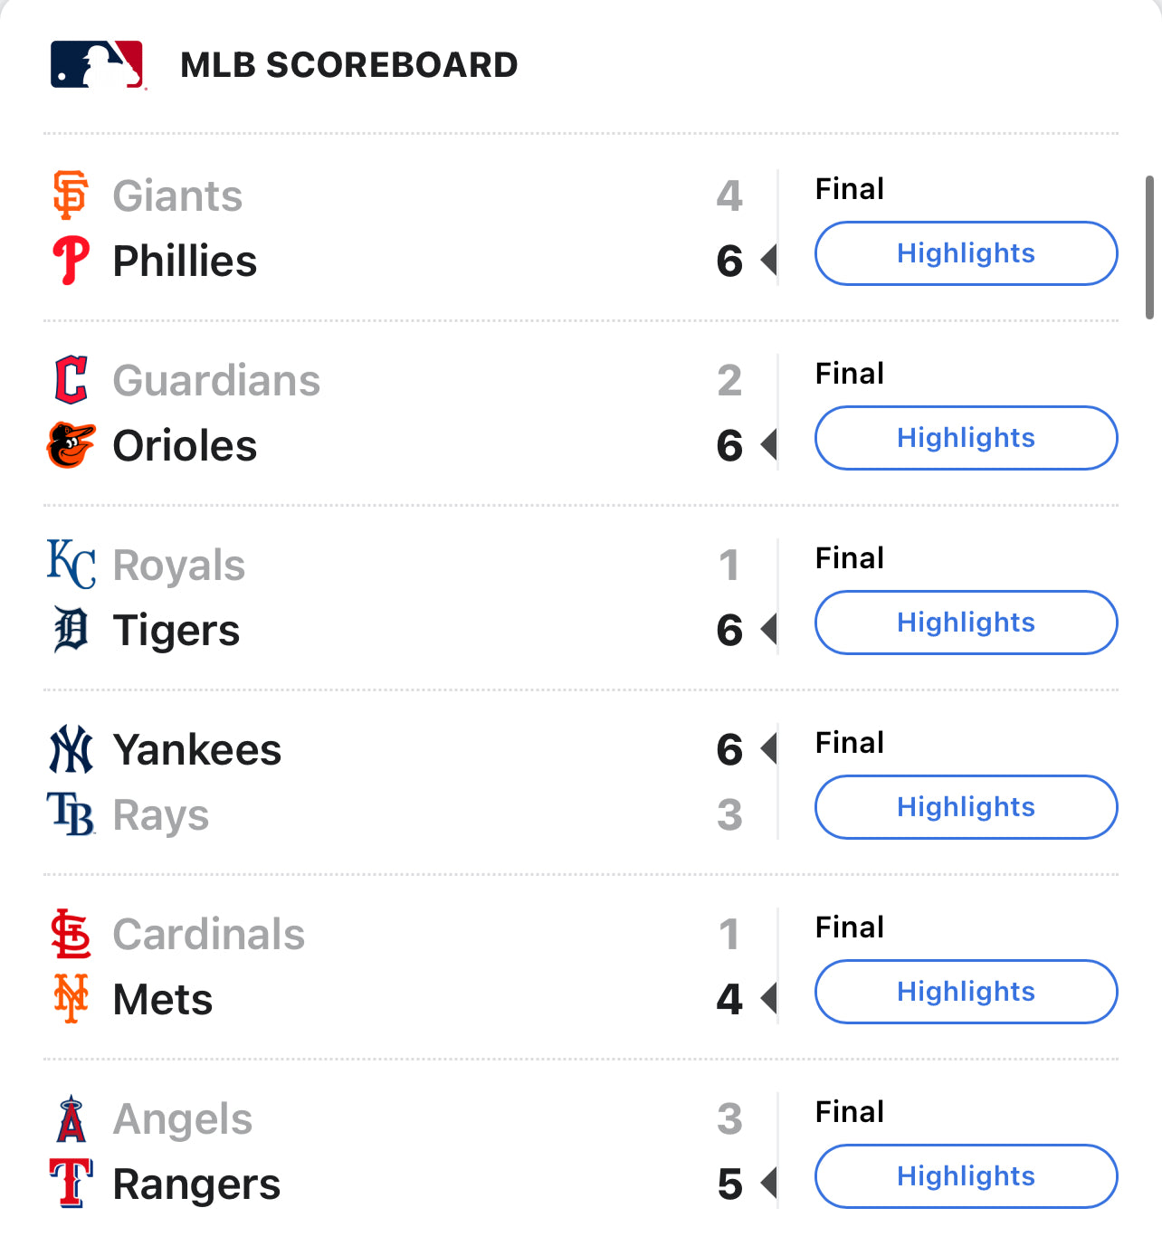Click the MLB logo icon
1162x1246 pixels.
pyautogui.click(x=98, y=65)
